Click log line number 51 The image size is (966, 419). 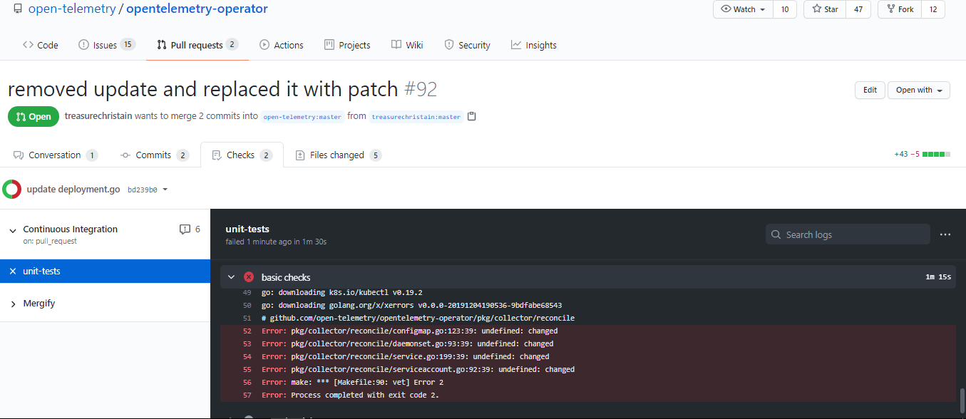[247, 319]
